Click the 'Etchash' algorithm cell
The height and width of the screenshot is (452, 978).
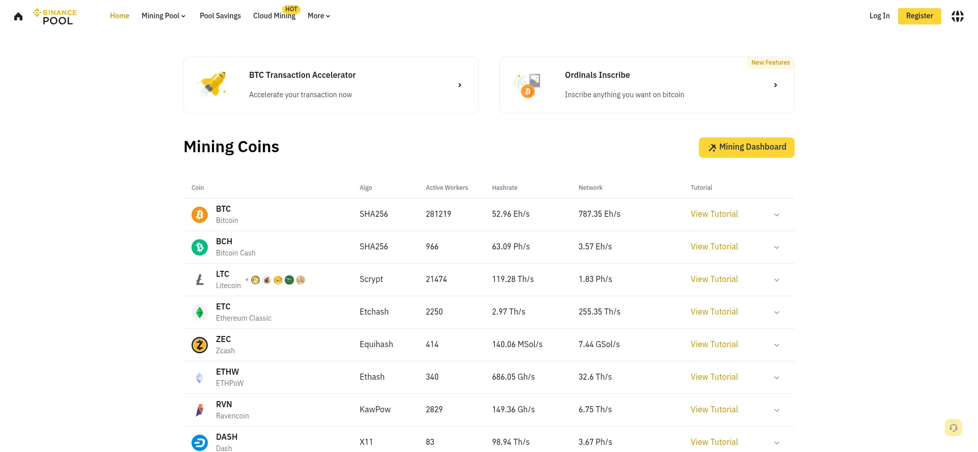(374, 312)
